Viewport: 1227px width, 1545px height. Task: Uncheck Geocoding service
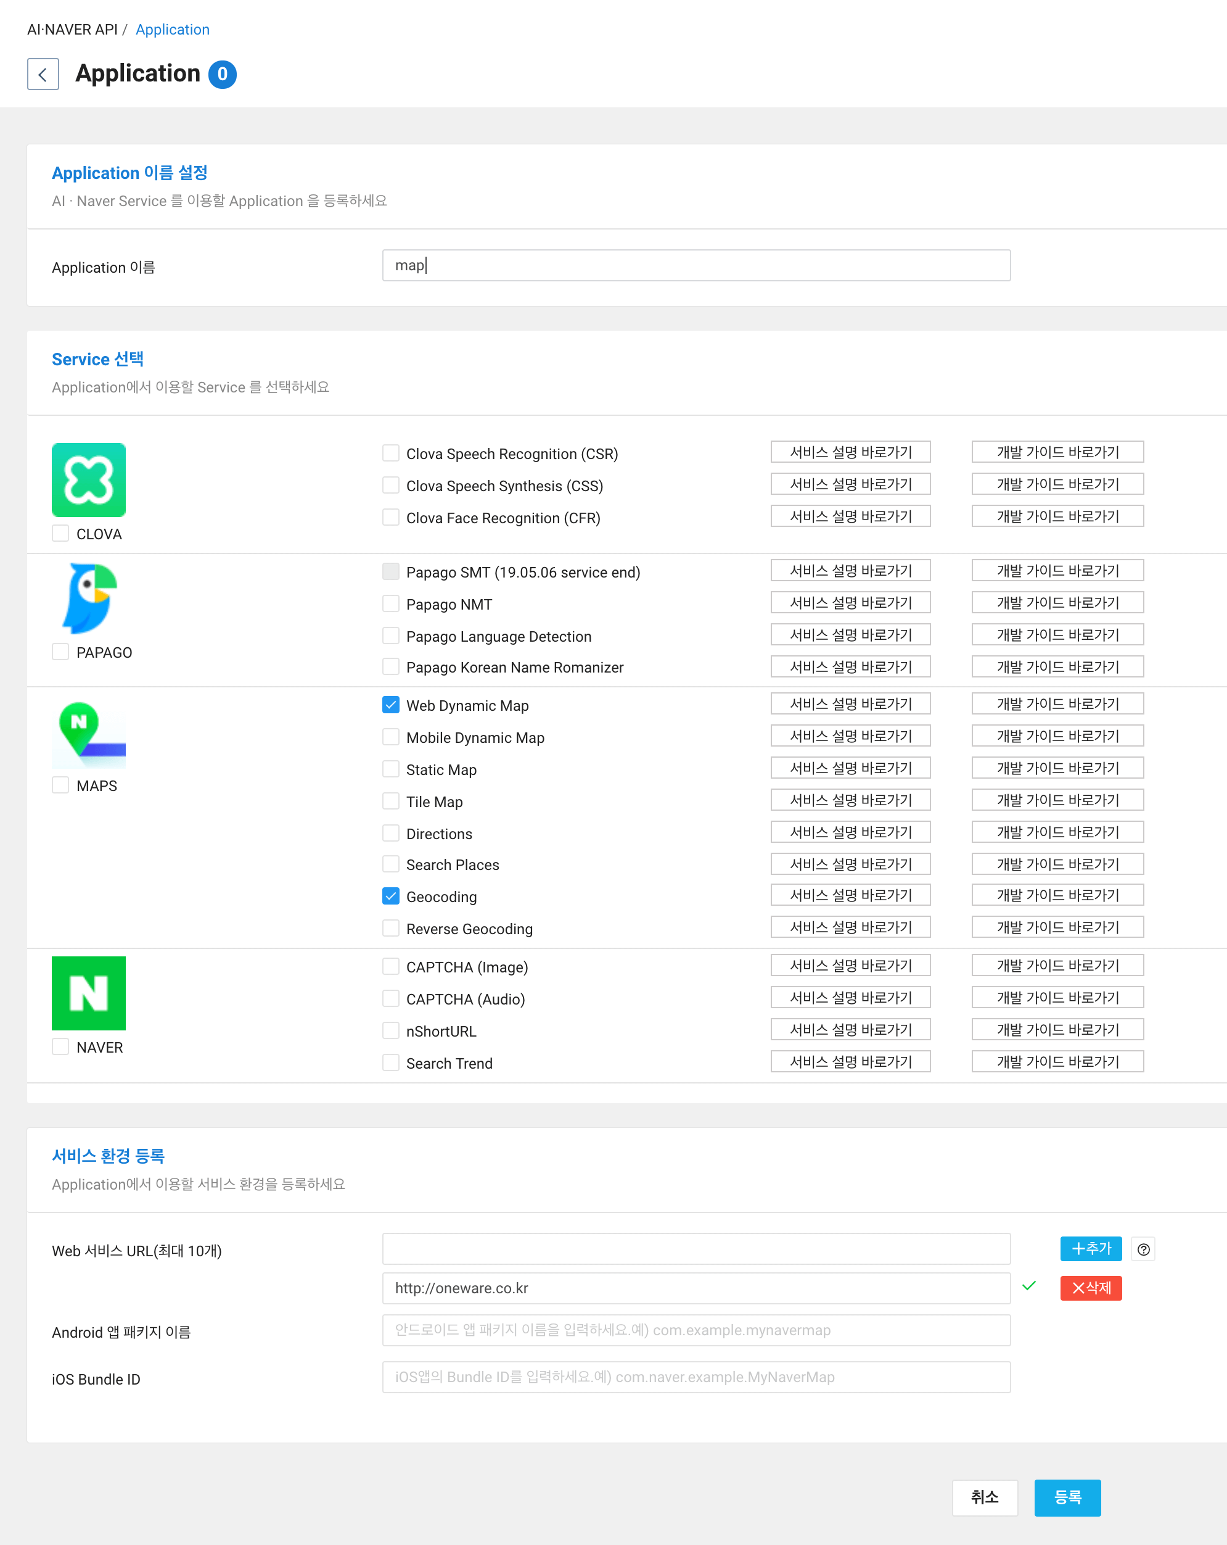click(x=391, y=896)
